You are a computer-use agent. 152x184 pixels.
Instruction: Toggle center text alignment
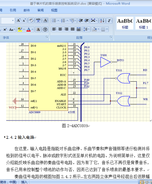[x=60, y=29]
